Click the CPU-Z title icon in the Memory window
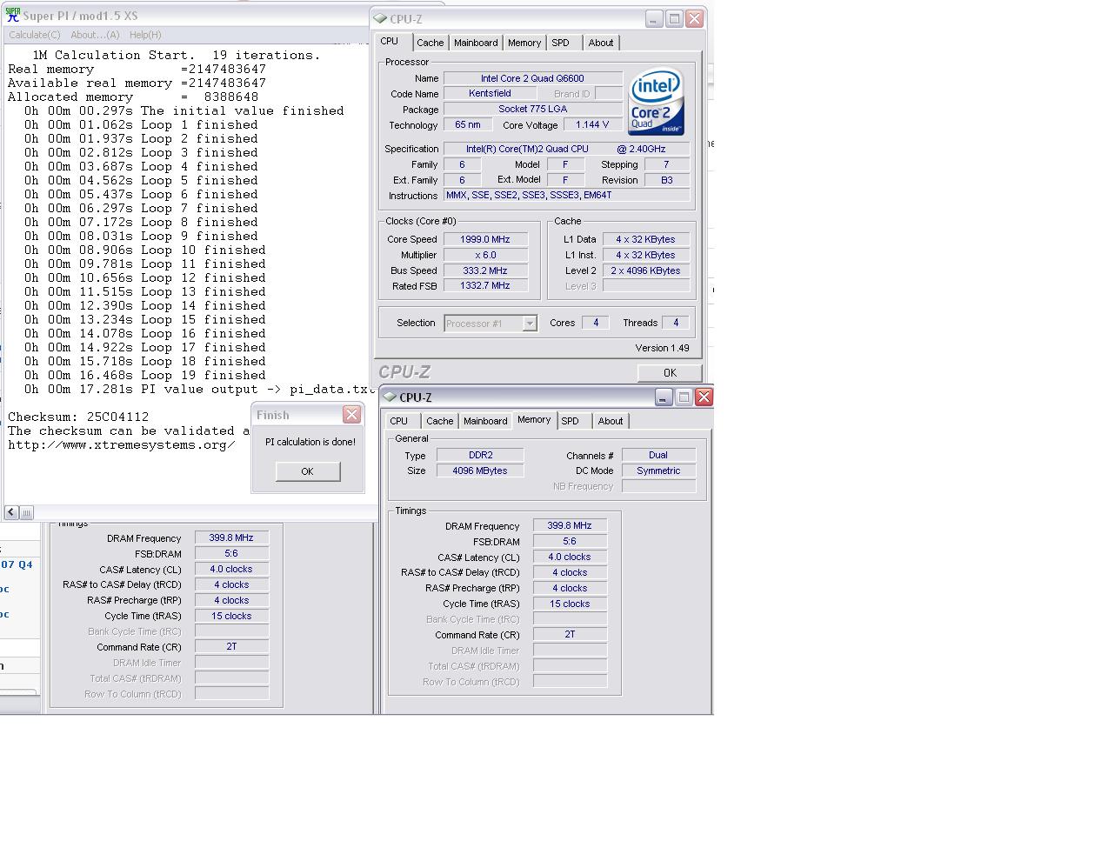1108x861 pixels. click(390, 397)
